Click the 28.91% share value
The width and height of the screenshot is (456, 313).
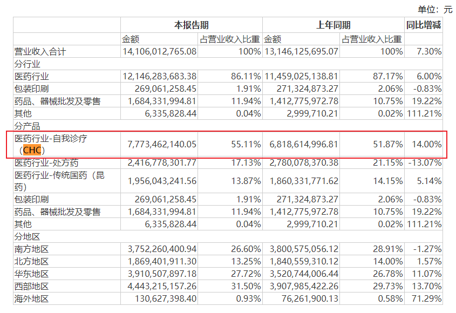tap(388, 249)
